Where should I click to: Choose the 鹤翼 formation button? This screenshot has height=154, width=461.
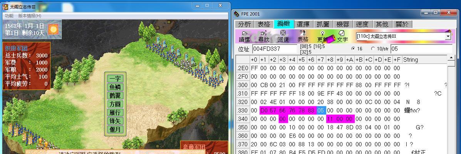pos(115,95)
